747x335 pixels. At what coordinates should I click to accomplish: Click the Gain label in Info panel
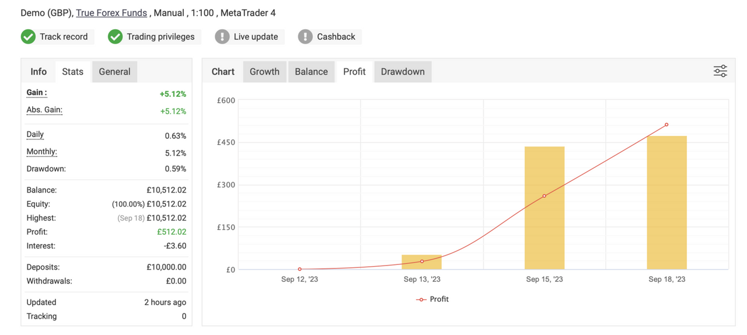click(37, 93)
